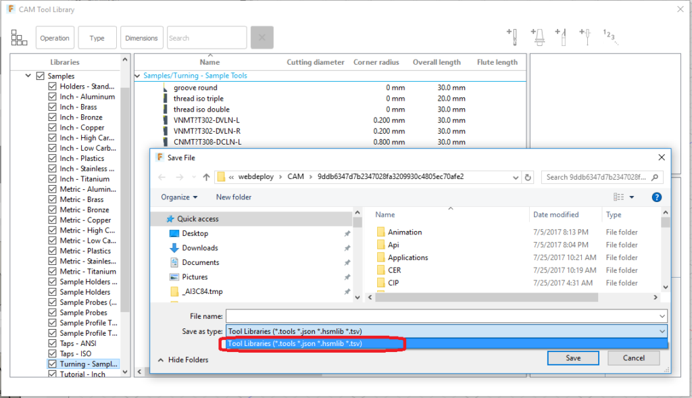This screenshot has height=398, width=692.
Task: Click the new mill tool icon
Action: pyautogui.click(x=512, y=37)
